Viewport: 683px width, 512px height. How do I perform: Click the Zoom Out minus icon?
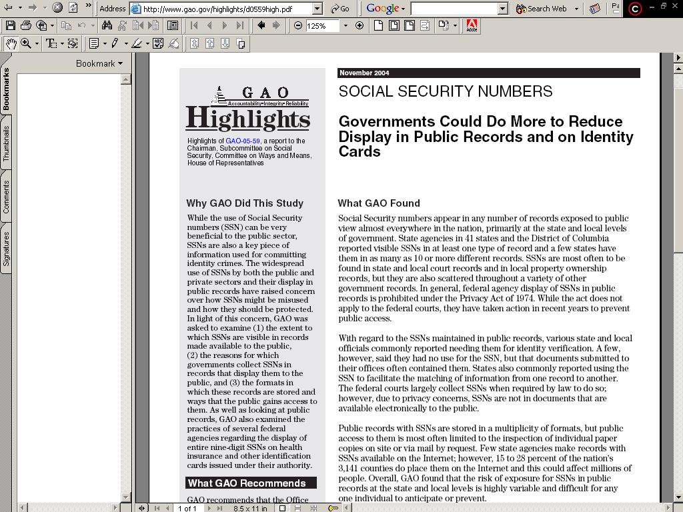coord(298,26)
